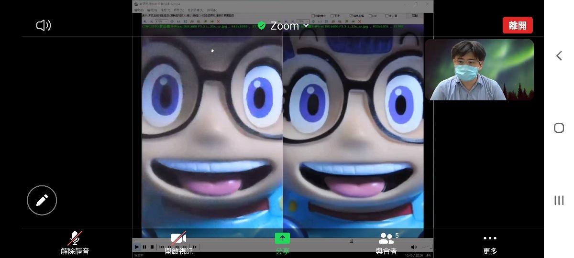Leave the meeting with 離開
The image size is (574, 258).
(518, 25)
